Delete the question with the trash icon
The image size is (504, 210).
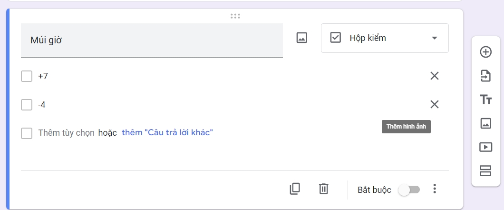(x=323, y=189)
